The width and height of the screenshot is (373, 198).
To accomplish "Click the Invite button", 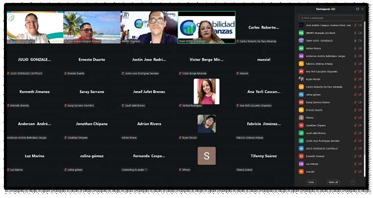I will 311,182.
